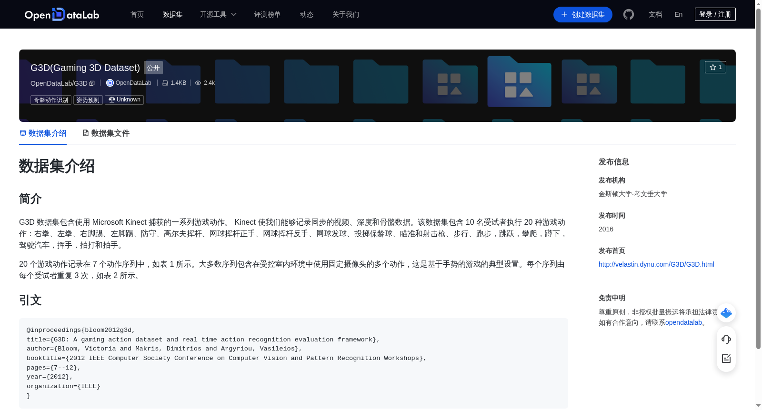Screen dimensions: 762x410
Task: Click the page vertical scrollbar
Action: coord(758,179)
